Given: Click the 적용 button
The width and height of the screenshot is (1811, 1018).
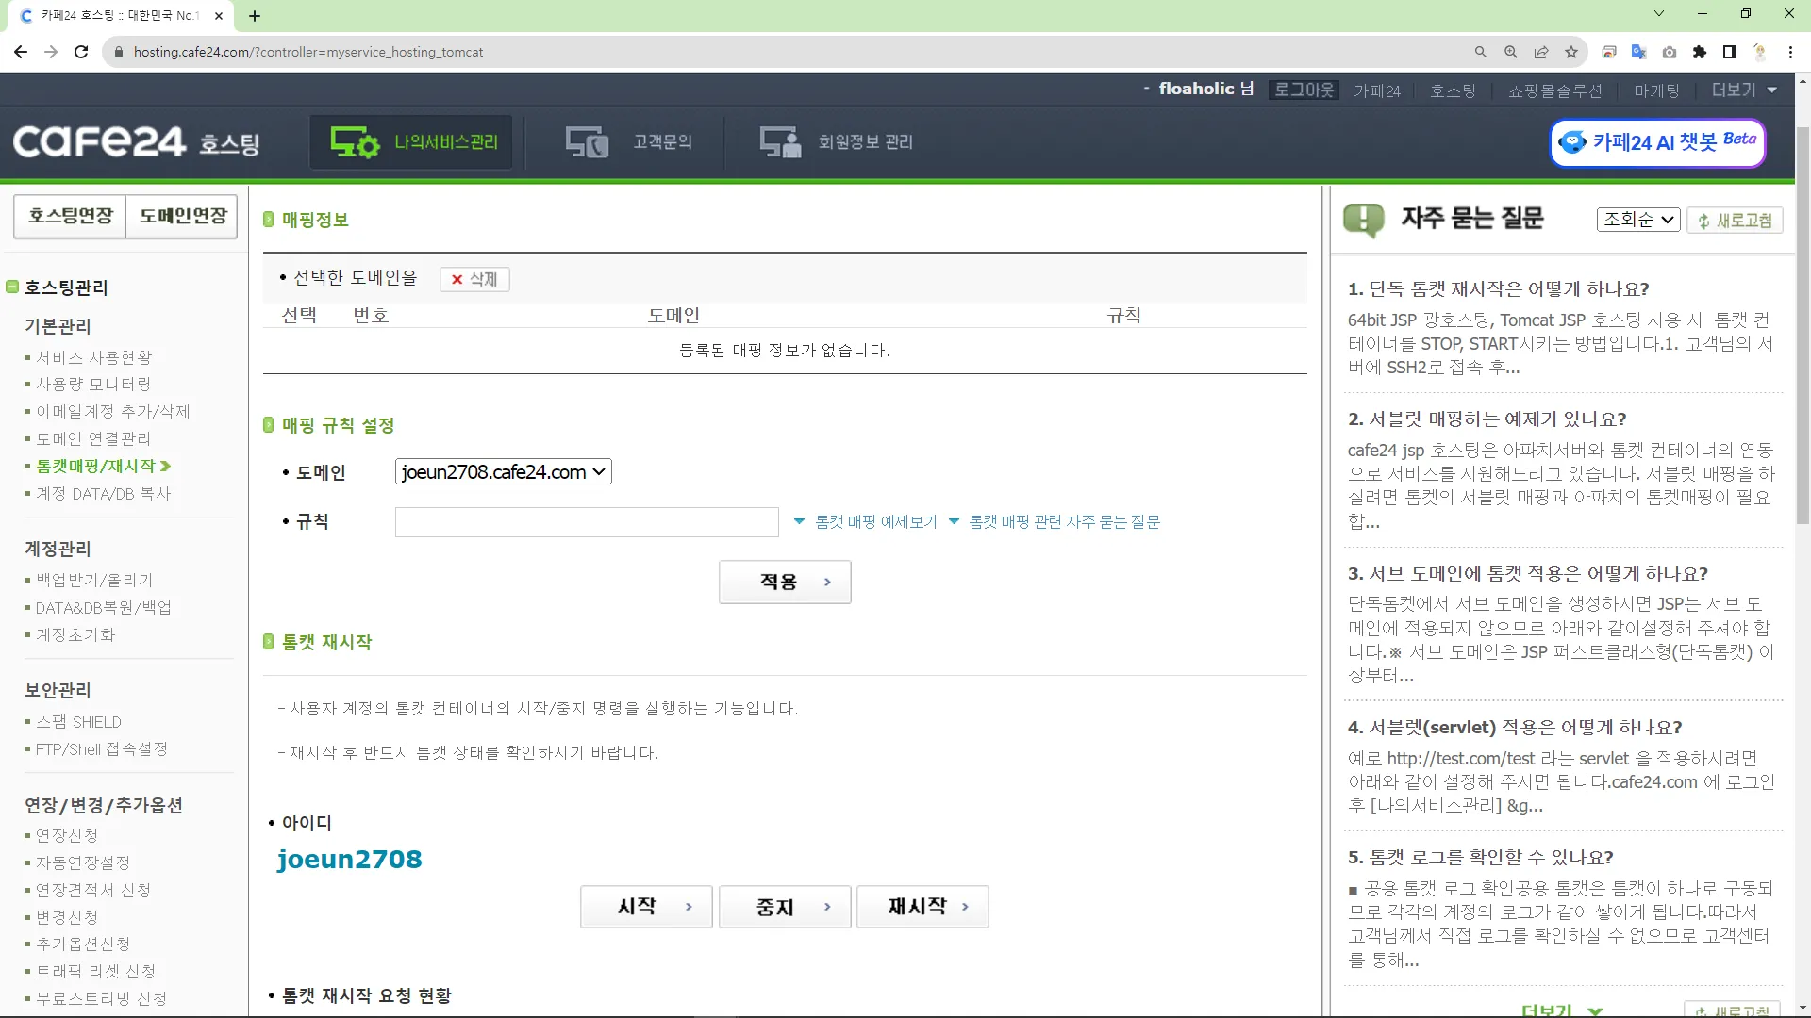Looking at the screenshot, I should (x=784, y=582).
